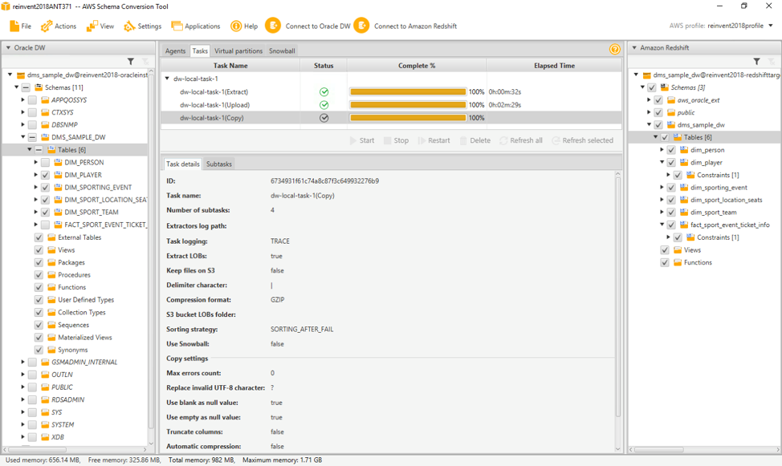Click the dms_sample_dw@reinvent2018-oracleinst database icon

coord(21,75)
